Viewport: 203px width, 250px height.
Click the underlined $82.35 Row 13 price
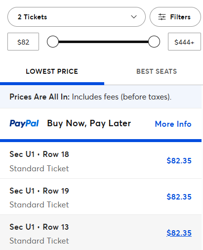[179, 233]
